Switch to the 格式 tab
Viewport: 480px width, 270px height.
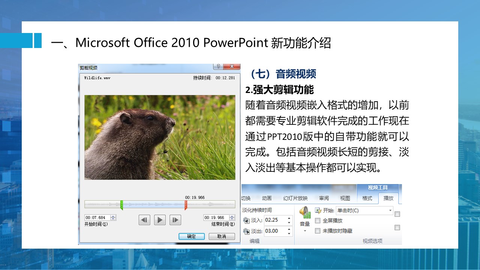pos(367,198)
